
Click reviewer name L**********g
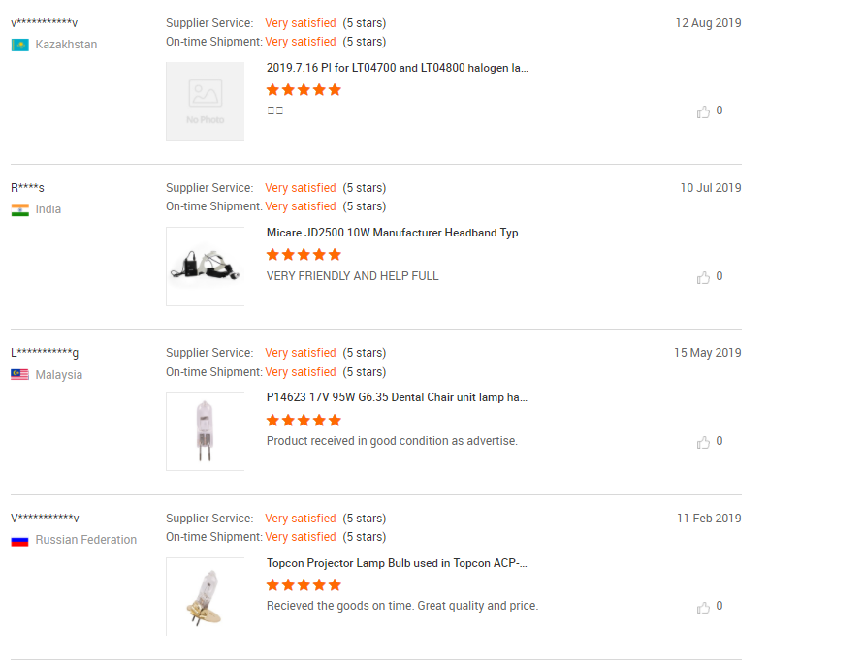click(46, 353)
